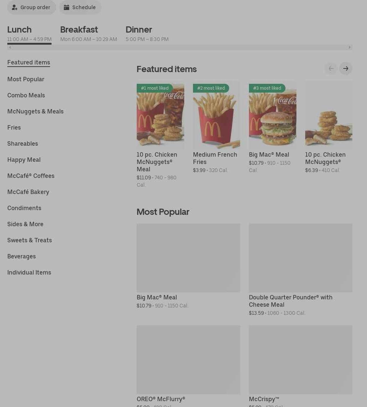Image resolution: width=367 pixels, height=407 pixels.
Task: Click the left arrow of horizontal scrollbar
Action: click(10, 47)
